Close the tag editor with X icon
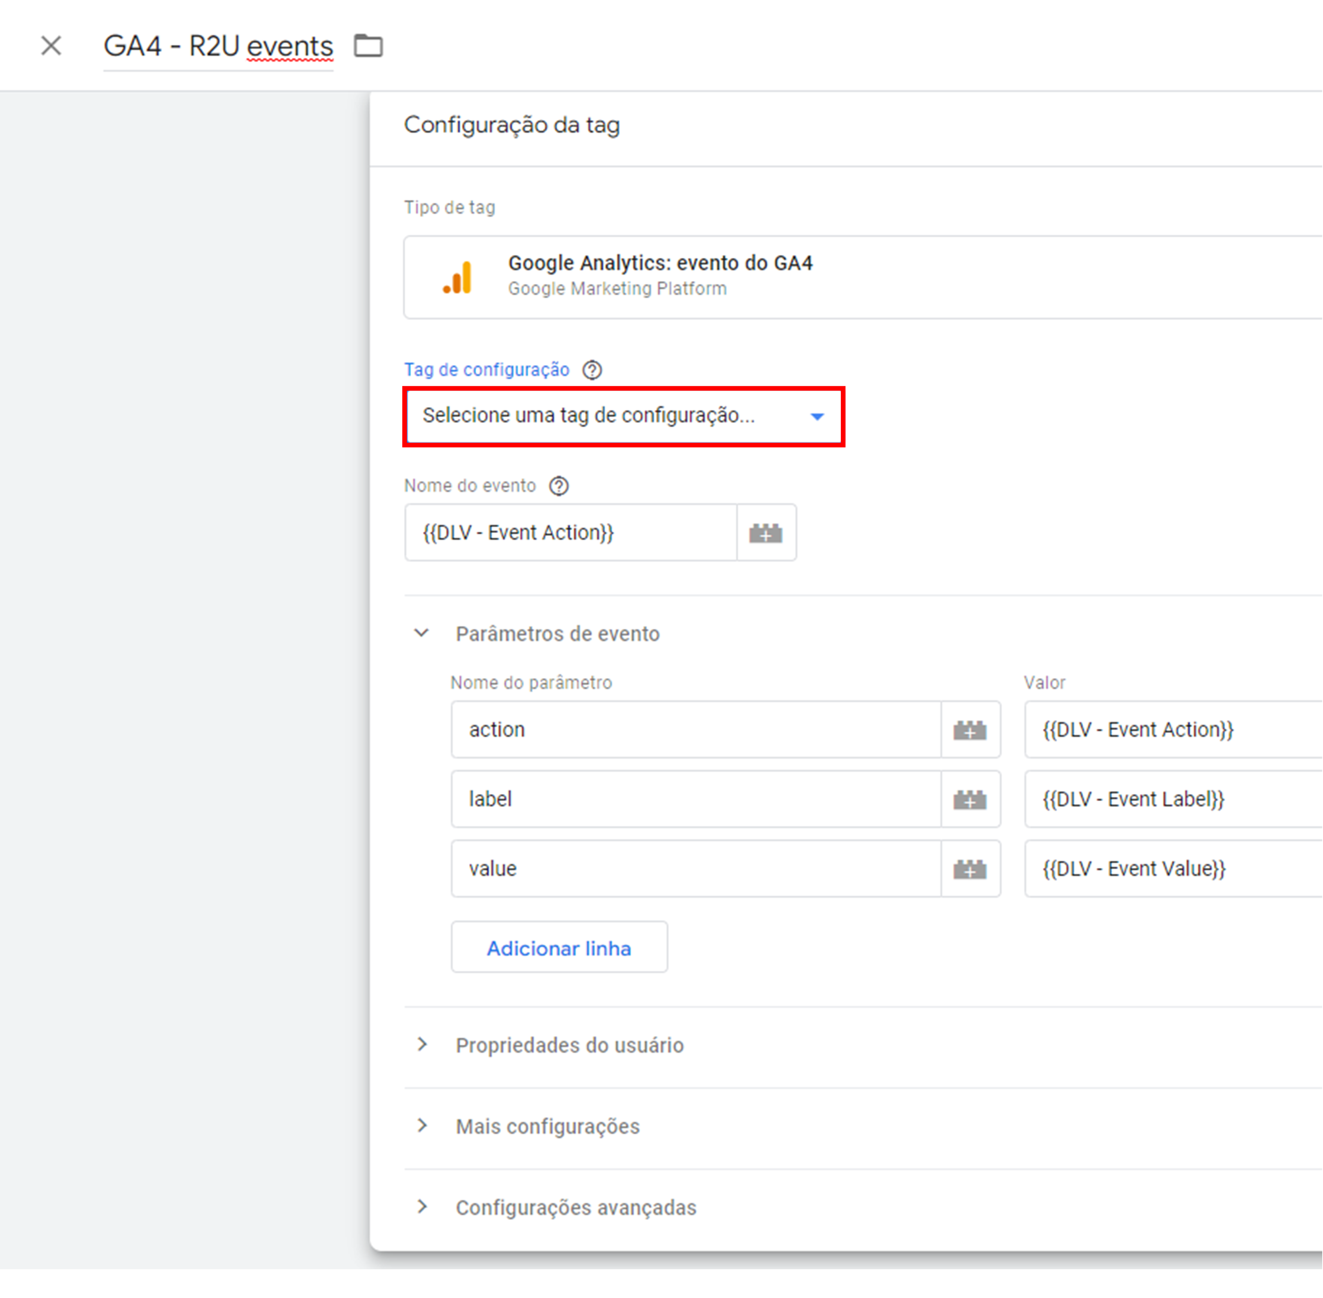Screen dimensions: 1323x1298 point(51,46)
